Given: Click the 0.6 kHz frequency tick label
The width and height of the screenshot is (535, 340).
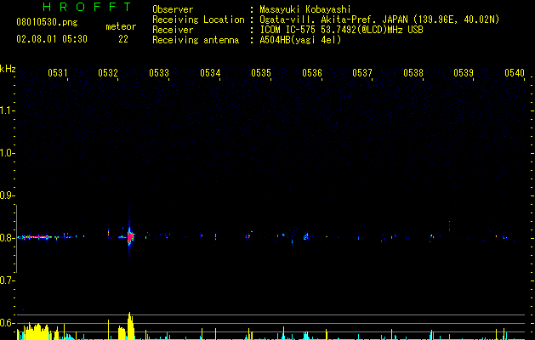Looking at the screenshot, I should (7, 323).
